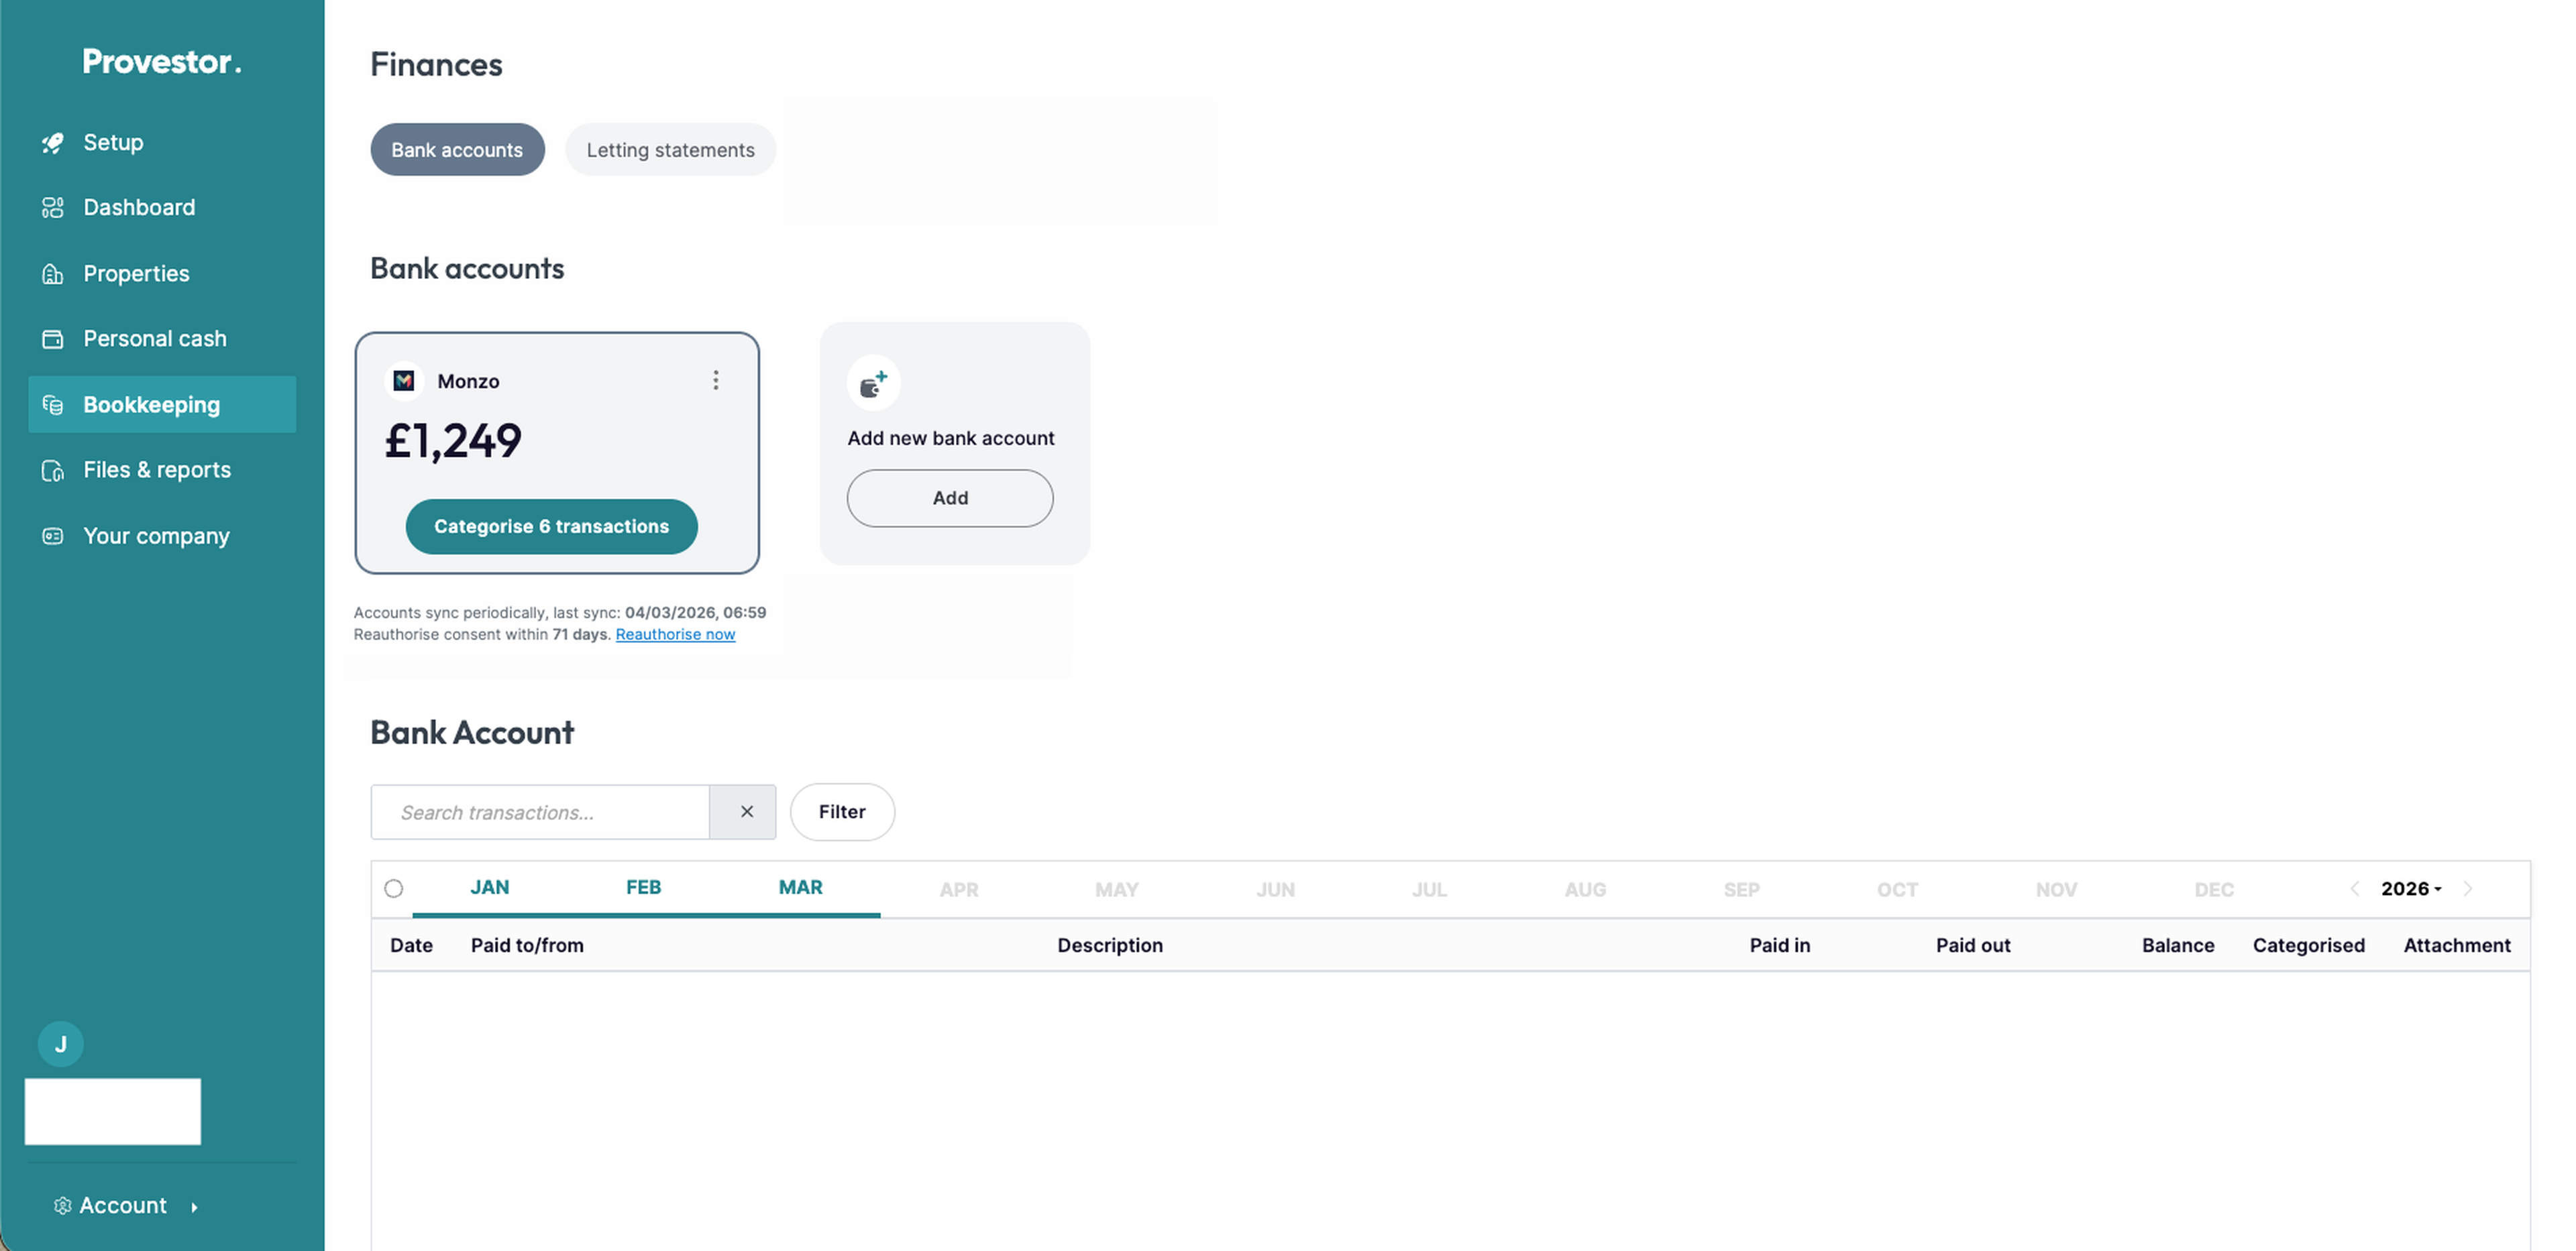Click the Monzo bank logo icon
The height and width of the screenshot is (1251, 2576).
tap(404, 381)
